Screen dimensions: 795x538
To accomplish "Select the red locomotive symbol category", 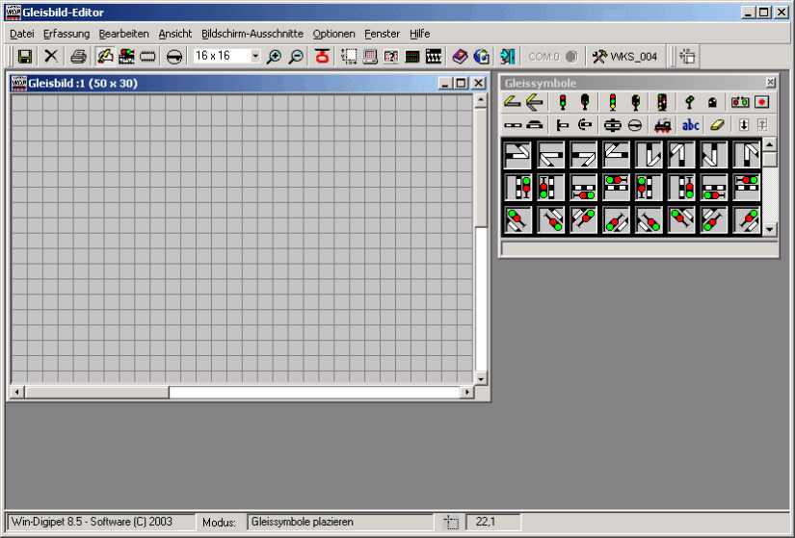I will tap(663, 124).
